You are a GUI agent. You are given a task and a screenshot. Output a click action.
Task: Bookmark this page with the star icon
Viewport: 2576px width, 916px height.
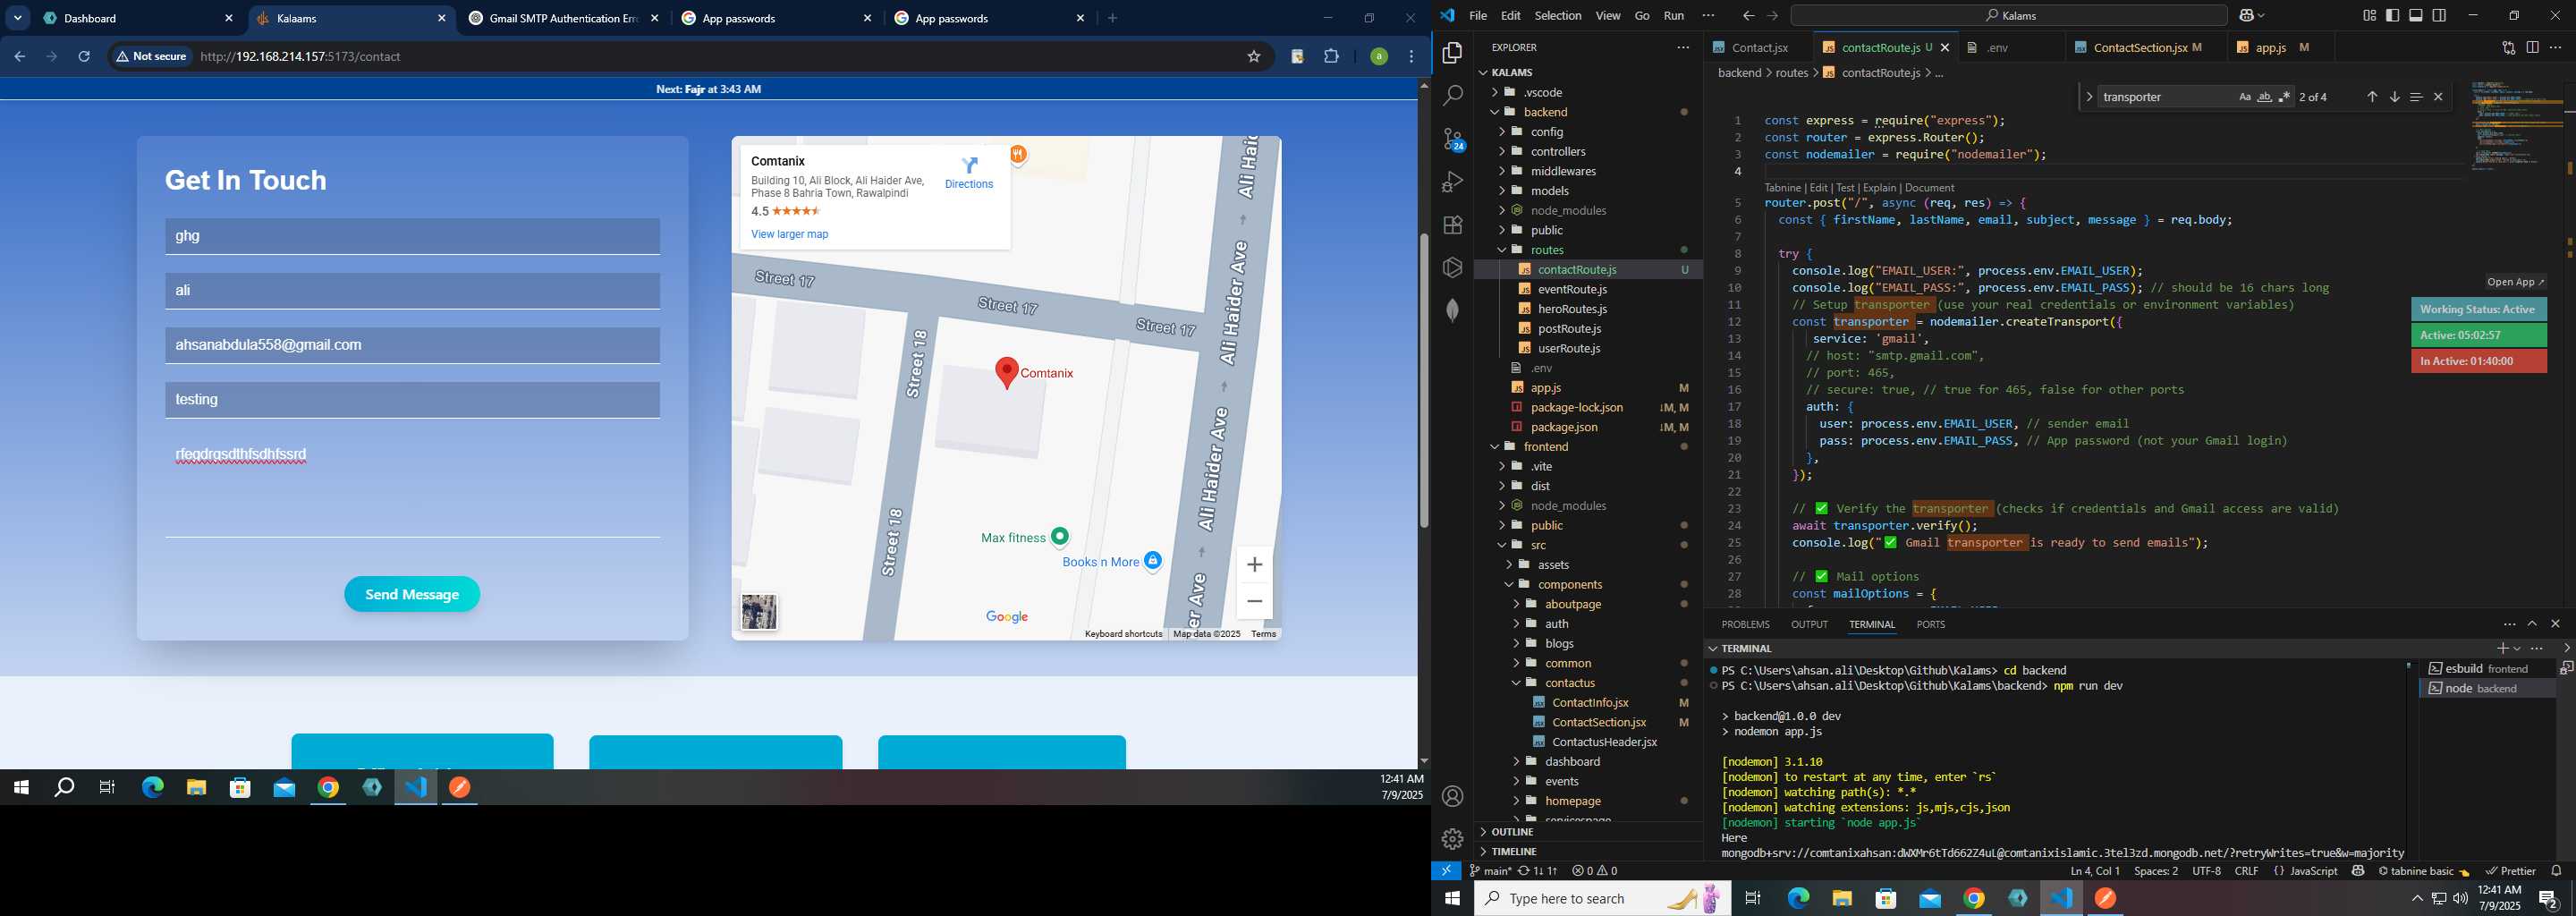click(x=1254, y=56)
